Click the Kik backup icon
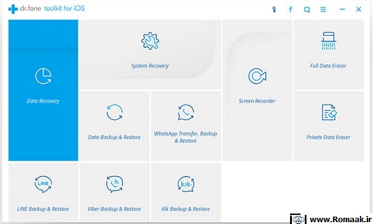 pos(186,184)
